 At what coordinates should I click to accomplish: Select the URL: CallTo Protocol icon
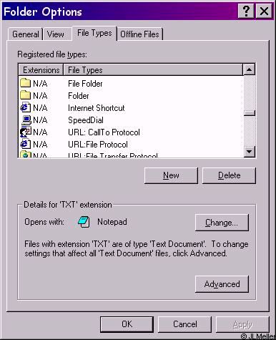pos(26,132)
